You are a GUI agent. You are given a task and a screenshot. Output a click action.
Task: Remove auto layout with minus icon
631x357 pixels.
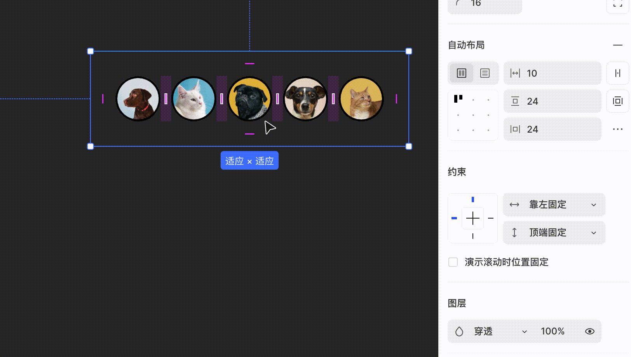point(617,45)
